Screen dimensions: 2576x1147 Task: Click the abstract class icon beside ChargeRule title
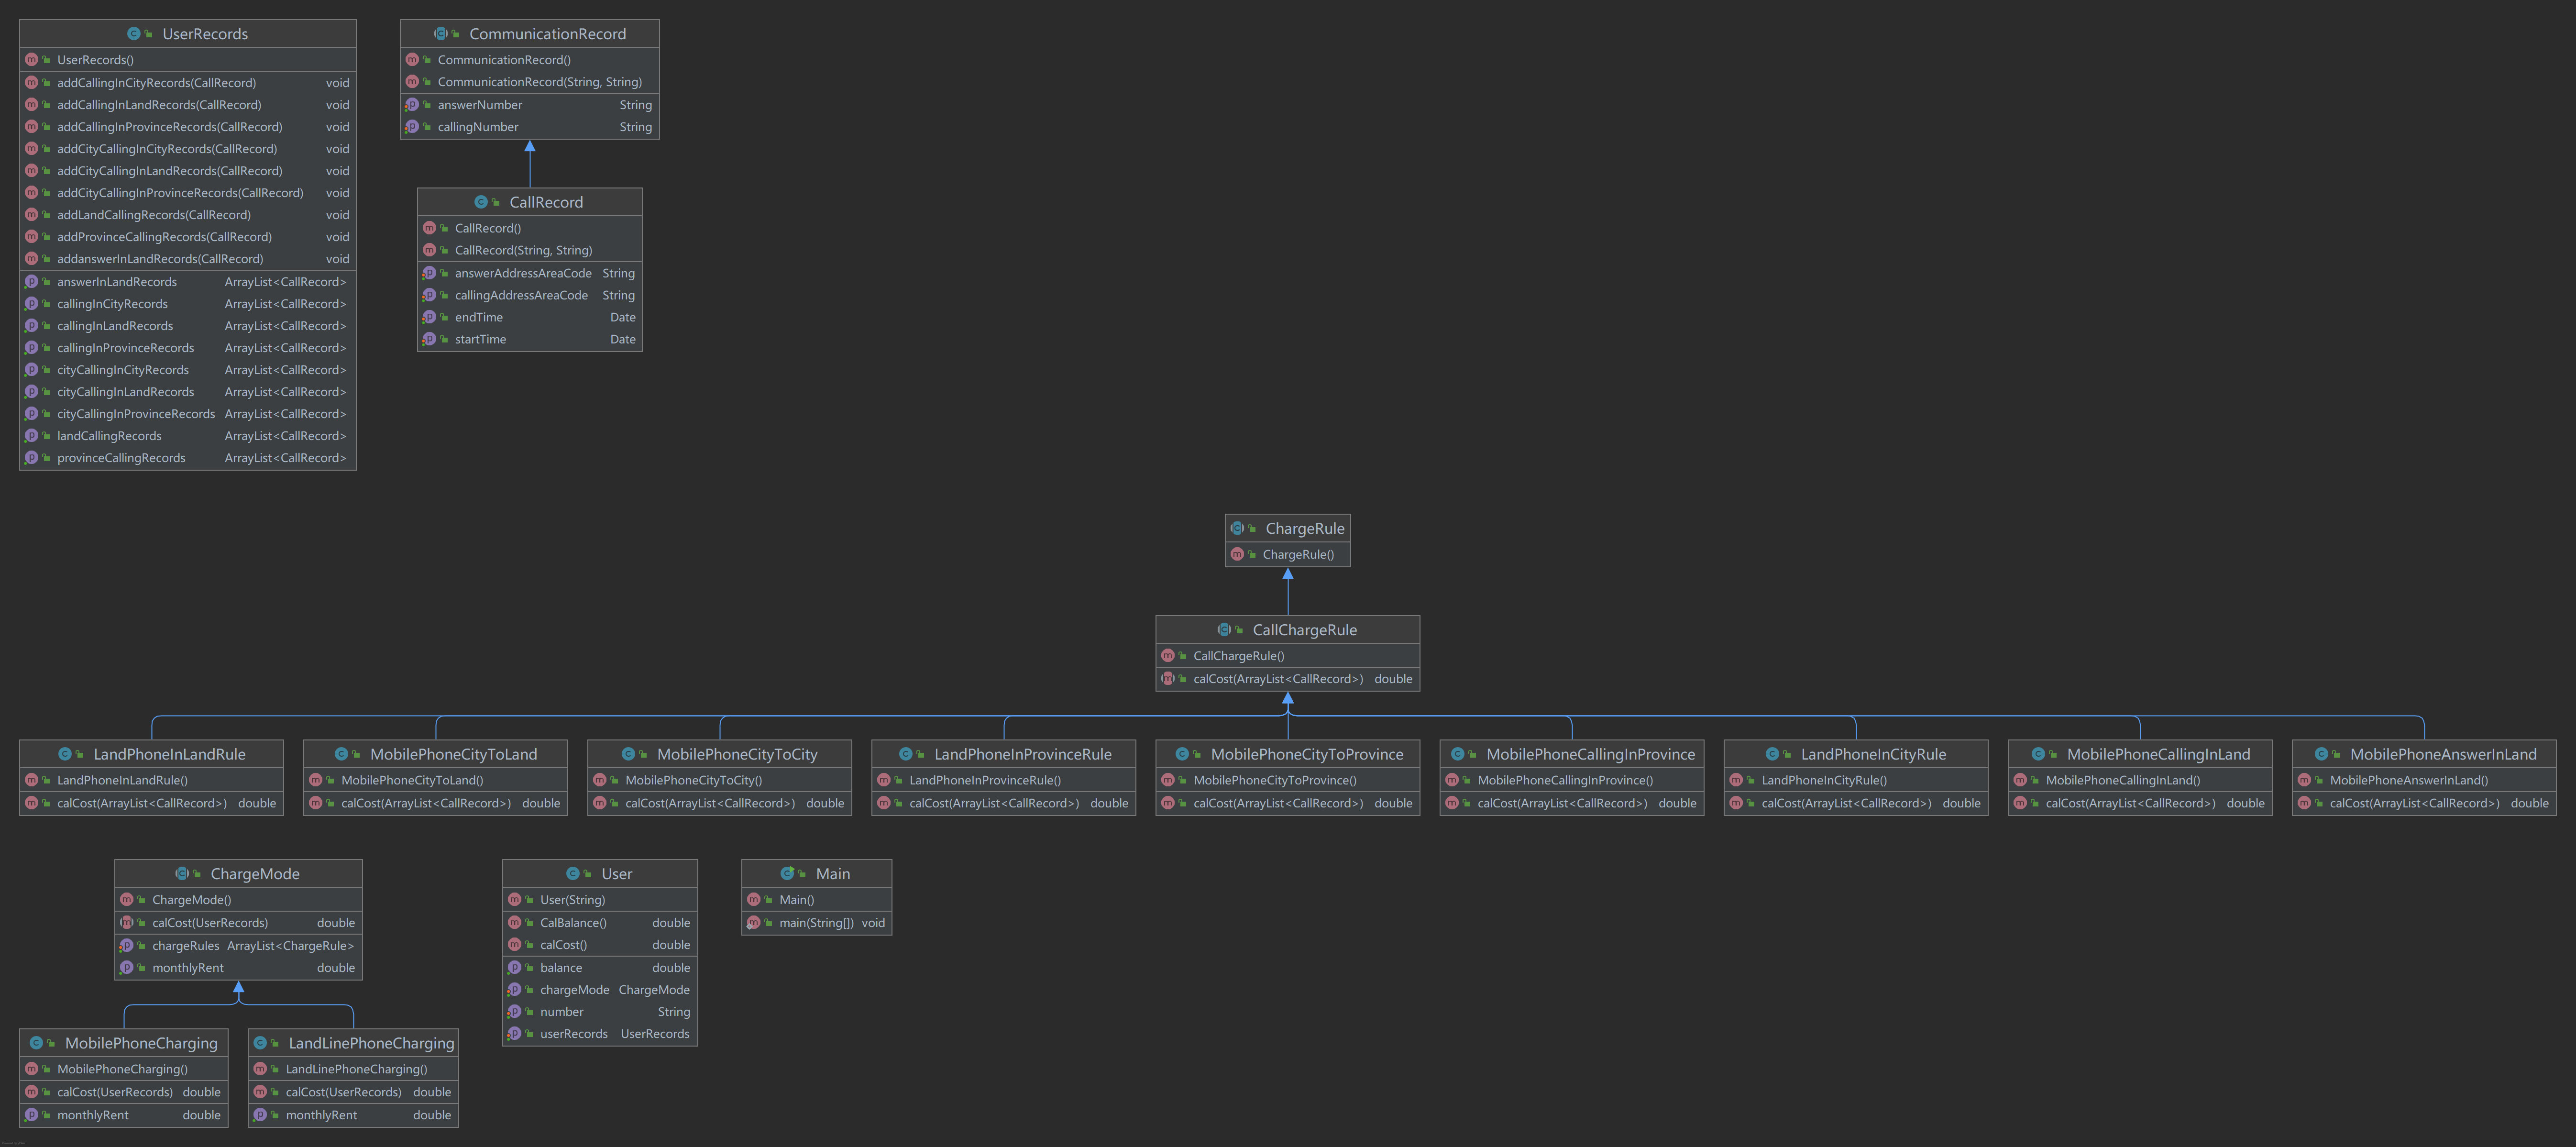click(1237, 528)
